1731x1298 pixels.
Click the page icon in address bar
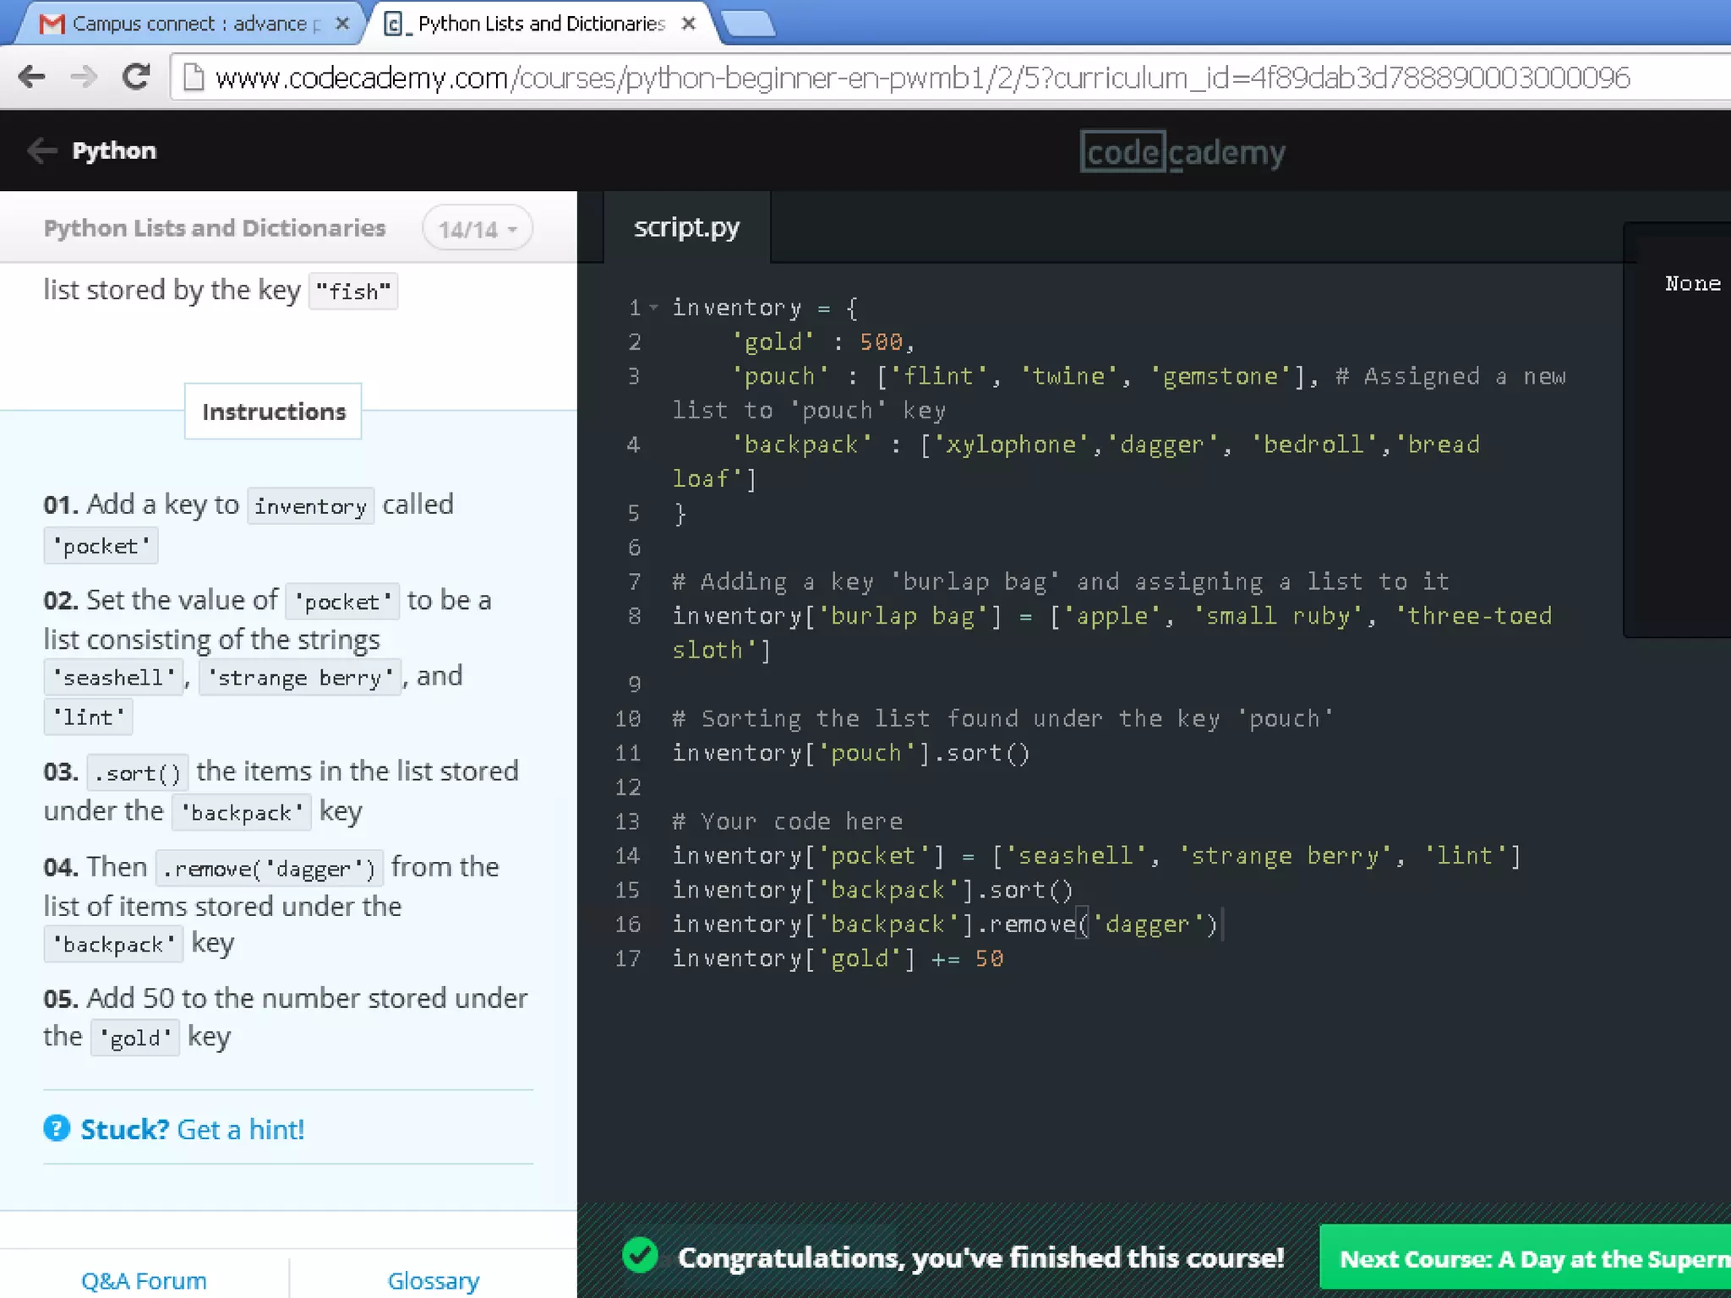(194, 77)
